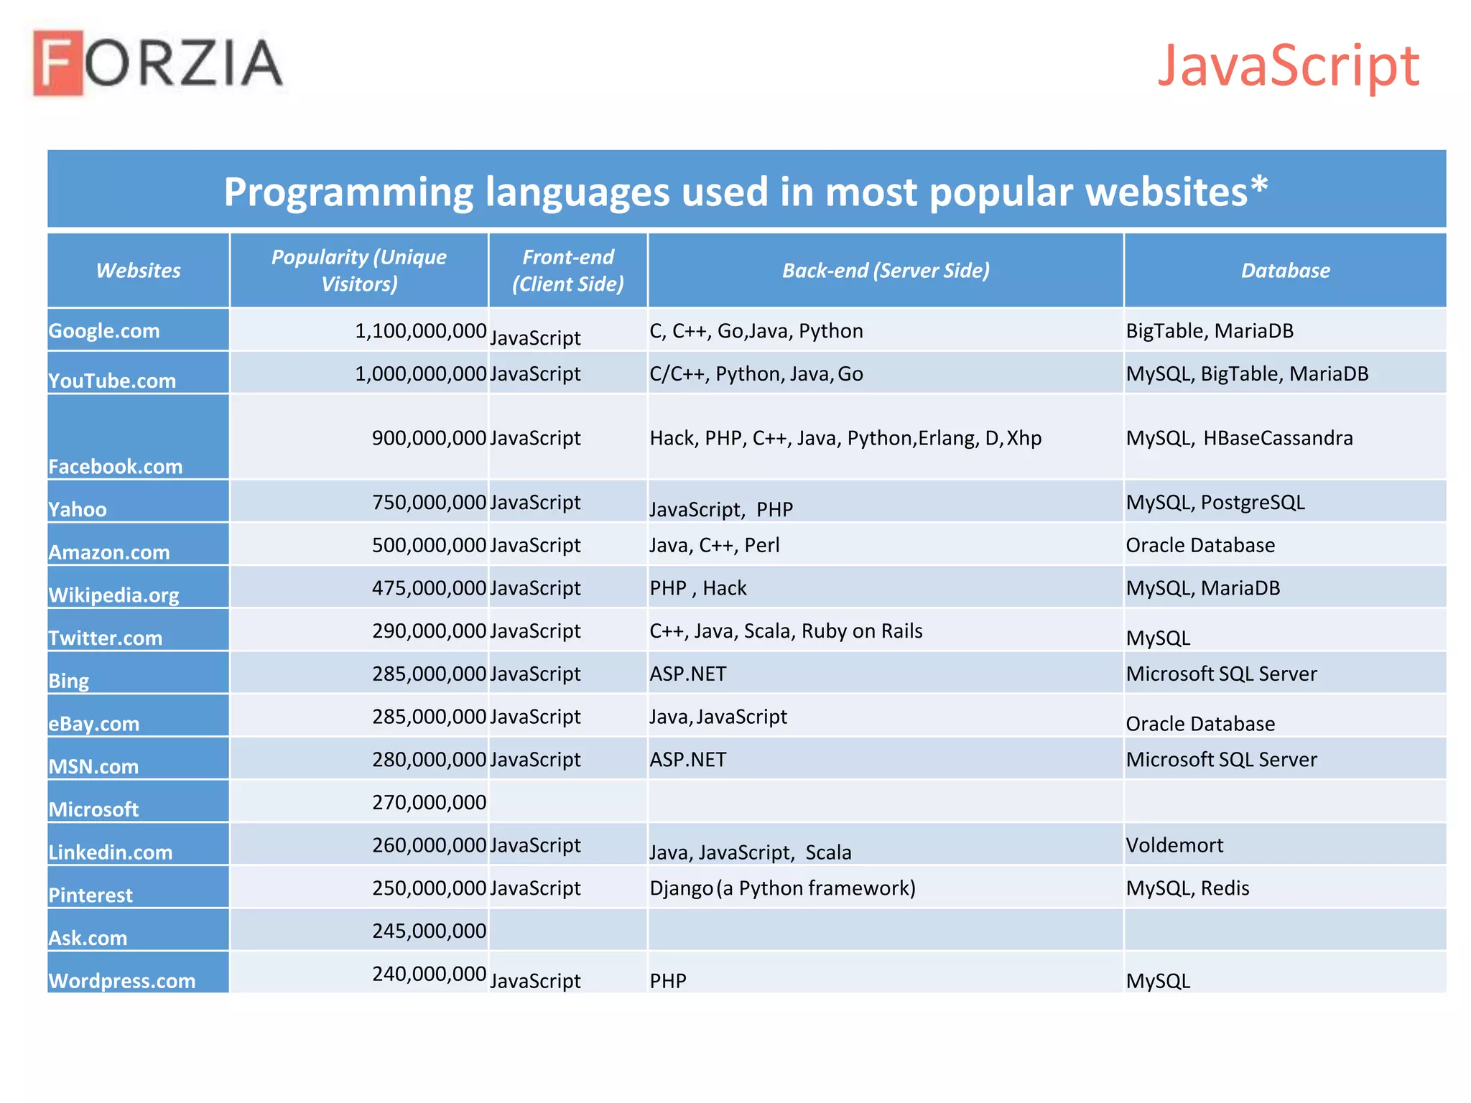Select the 1,100,000,000 visitors value

click(x=421, y=331)
